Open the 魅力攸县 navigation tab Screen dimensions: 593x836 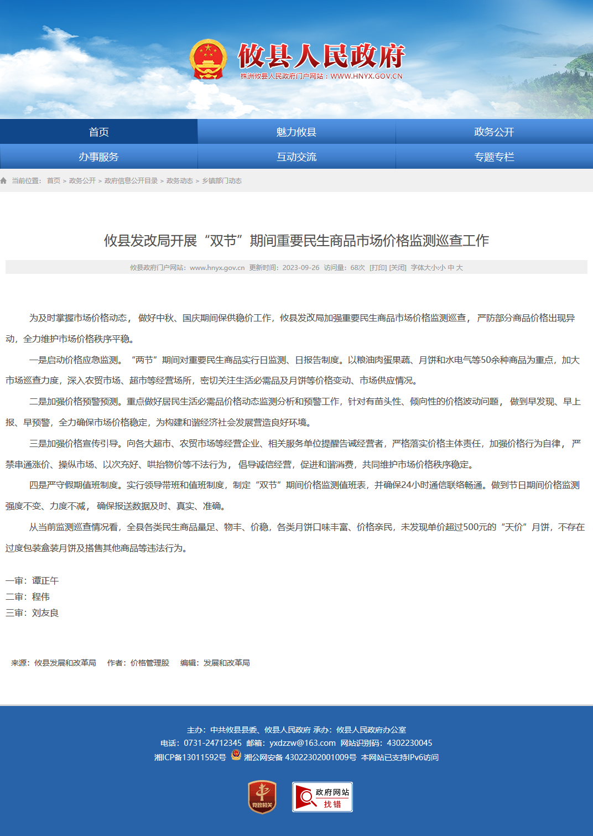coord(296,132)
